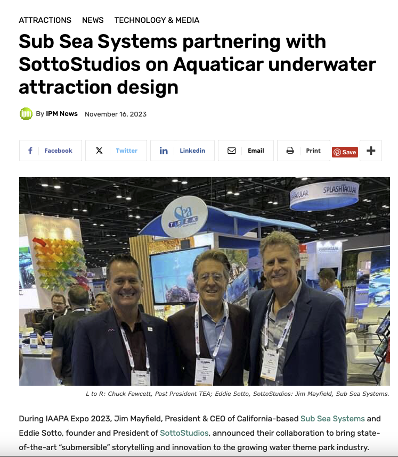Click the Pinterest Save button
This screenshot has height=457, width=398.
345,152
